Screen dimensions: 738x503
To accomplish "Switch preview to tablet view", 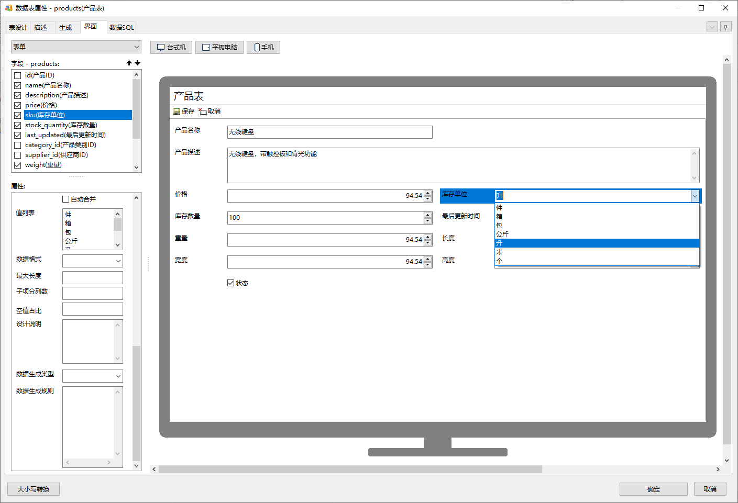I will click(219, 48).
